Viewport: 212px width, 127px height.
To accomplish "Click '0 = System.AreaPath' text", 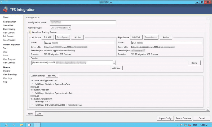I will [40, 90].
